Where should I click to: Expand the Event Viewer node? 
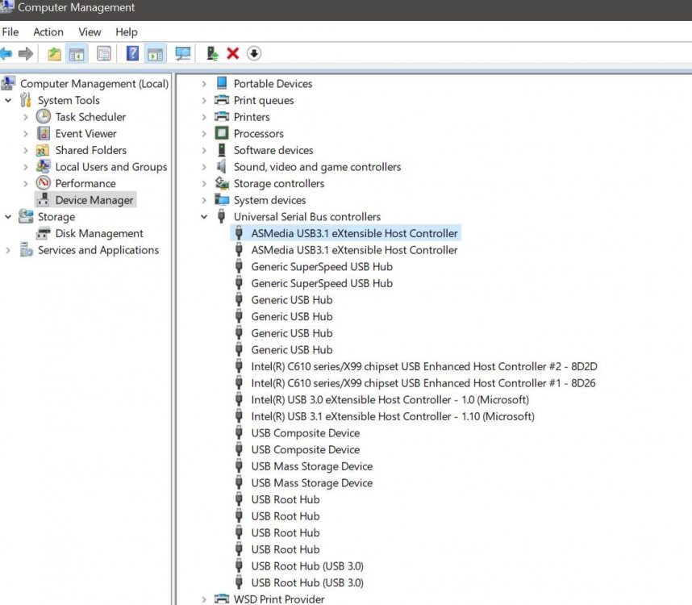pos(26,134)
